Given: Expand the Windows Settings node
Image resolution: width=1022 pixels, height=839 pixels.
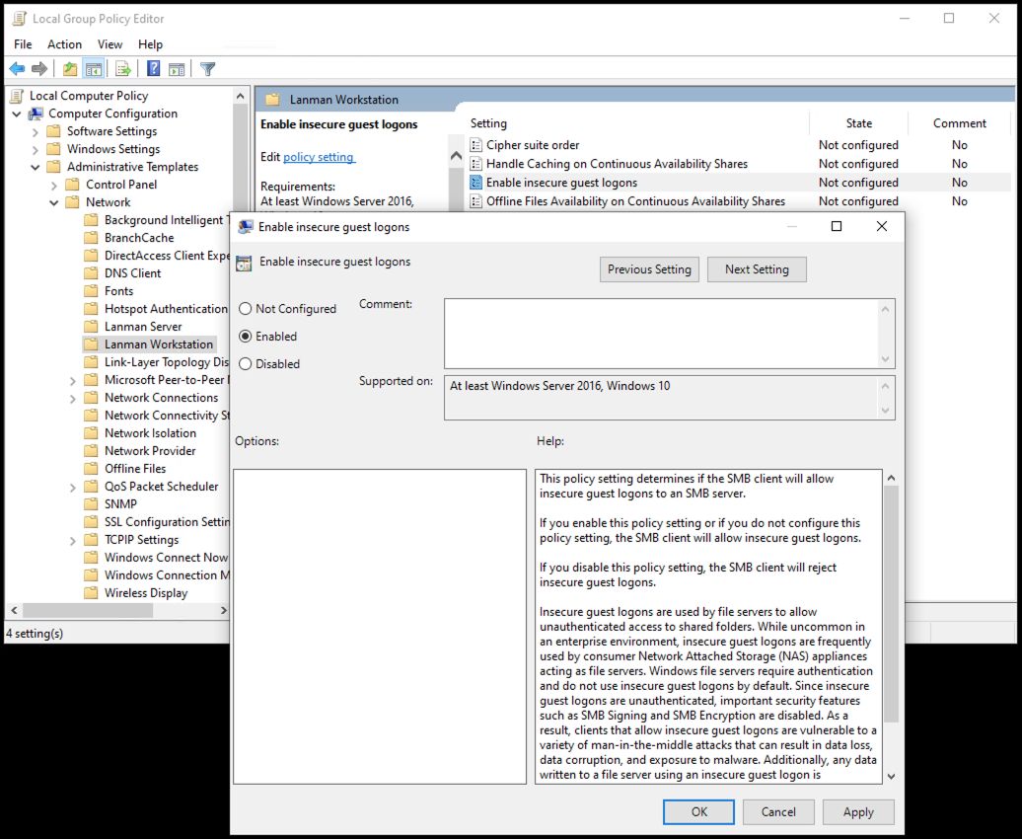Looking at the screenshot, I should [36, 149].
